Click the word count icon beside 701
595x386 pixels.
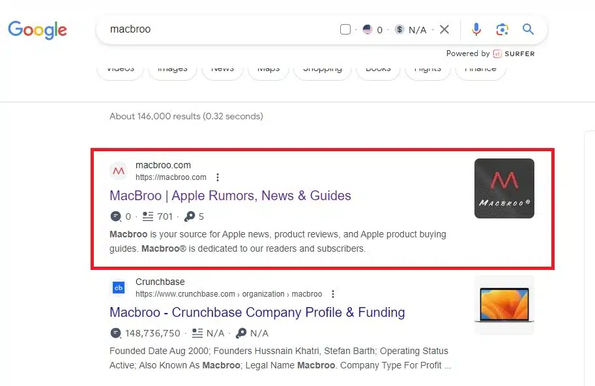point(148,216)
